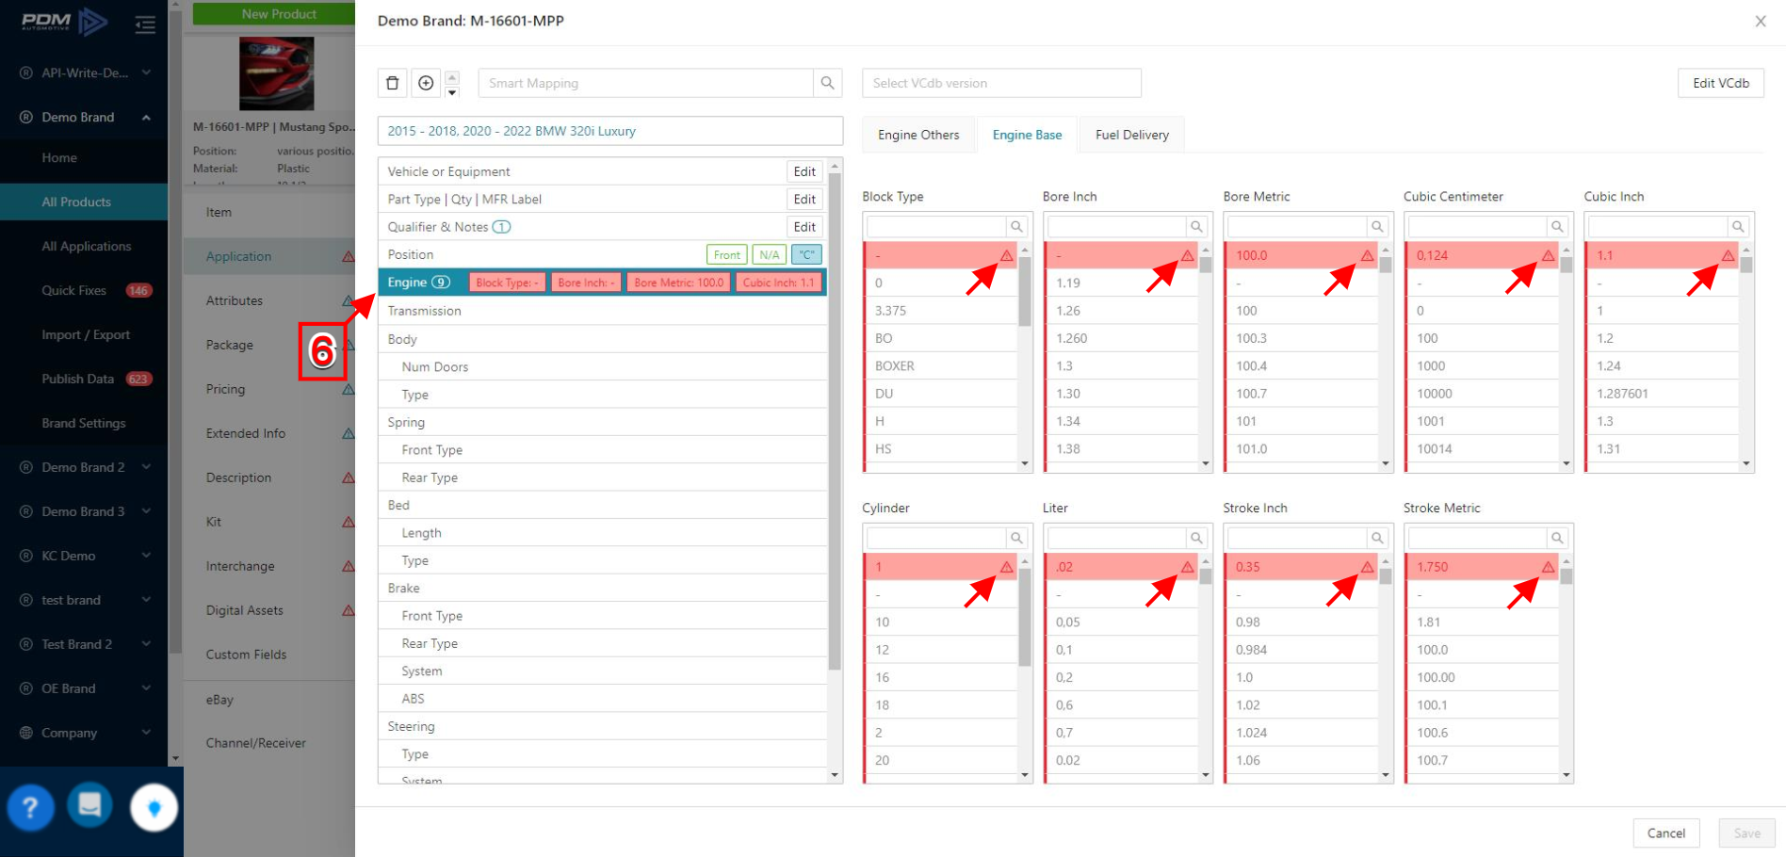Click search icon in Block Type list
Viewport: 1786px width, 857px height.
coord(1016,227)
